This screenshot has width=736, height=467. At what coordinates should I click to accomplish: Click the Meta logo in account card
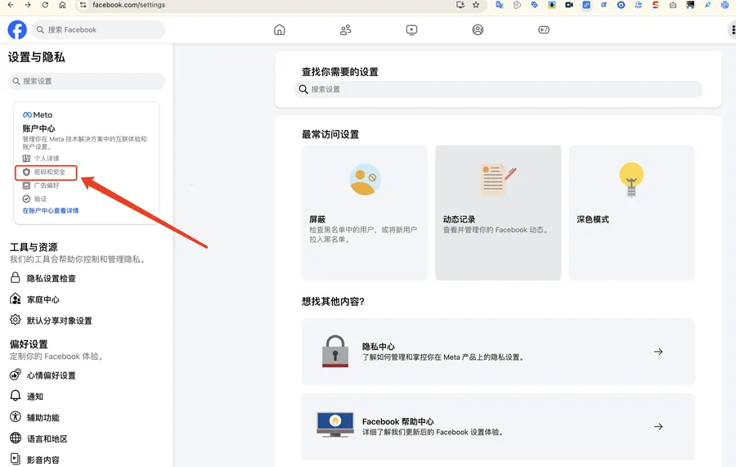[x=38, y=115]
